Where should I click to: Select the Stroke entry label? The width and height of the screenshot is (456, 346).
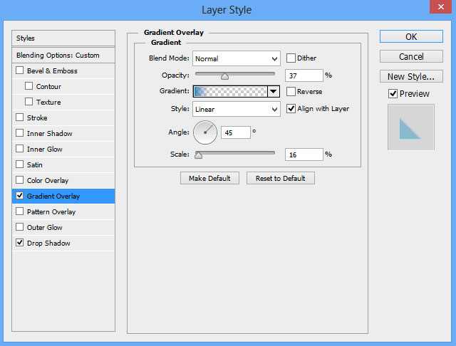coord(37,118)
